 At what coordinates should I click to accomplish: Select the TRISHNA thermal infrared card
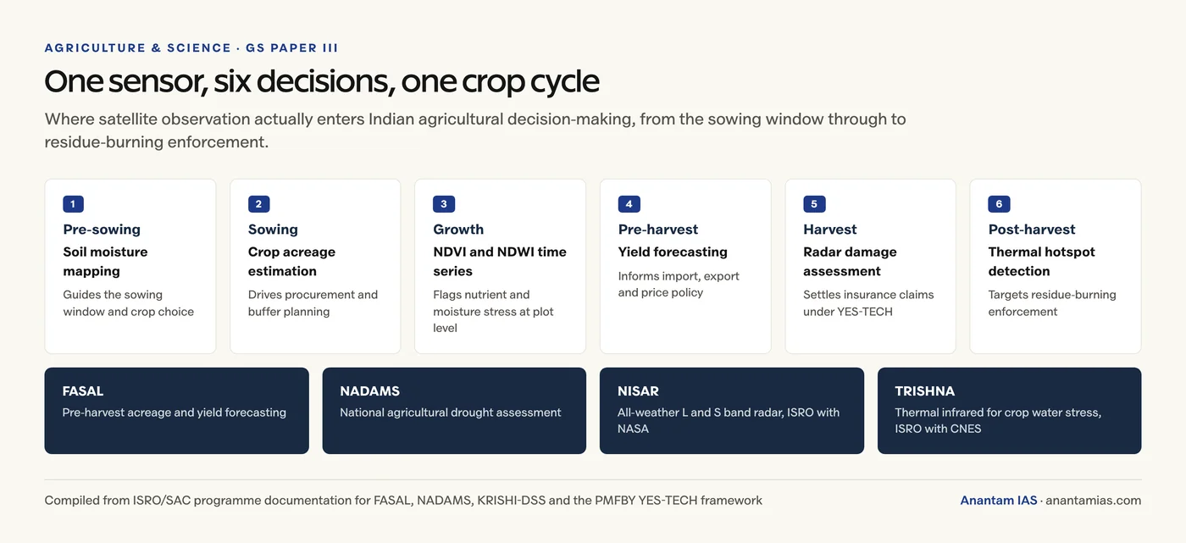(x=1009, y=411)
